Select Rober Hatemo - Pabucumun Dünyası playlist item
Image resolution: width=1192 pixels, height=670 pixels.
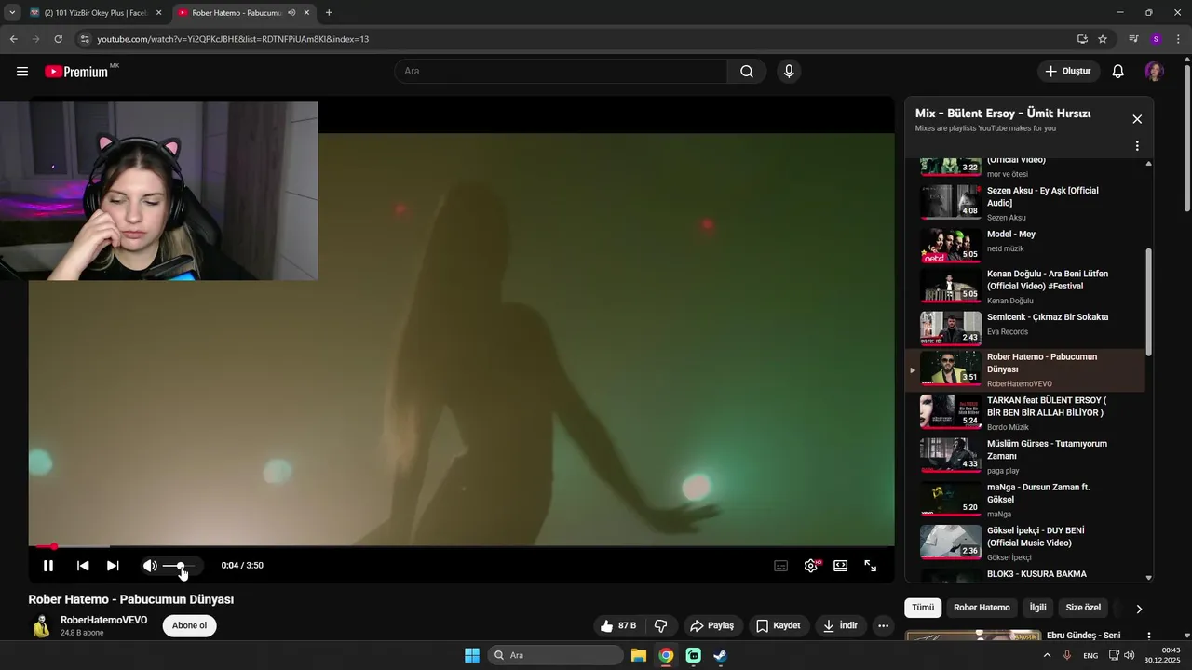coord(1024,370)
